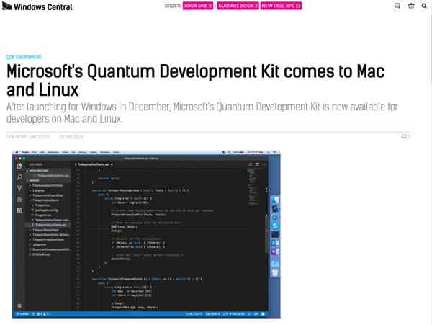Click the Quantum Development Kit headline

(195, 80)
